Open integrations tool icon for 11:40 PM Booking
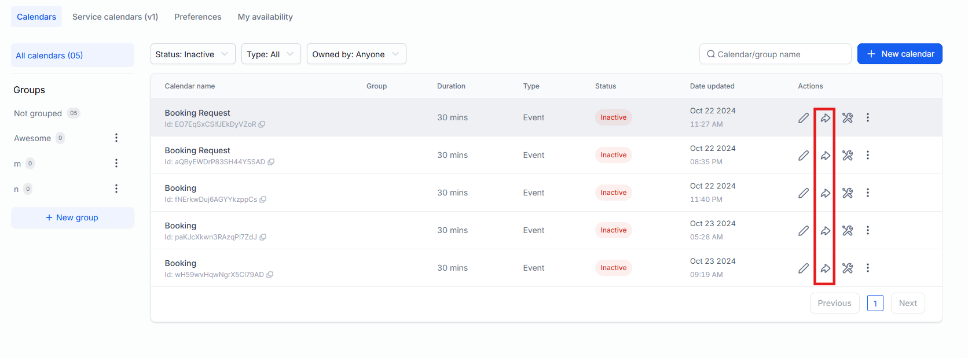 (847, 193)
